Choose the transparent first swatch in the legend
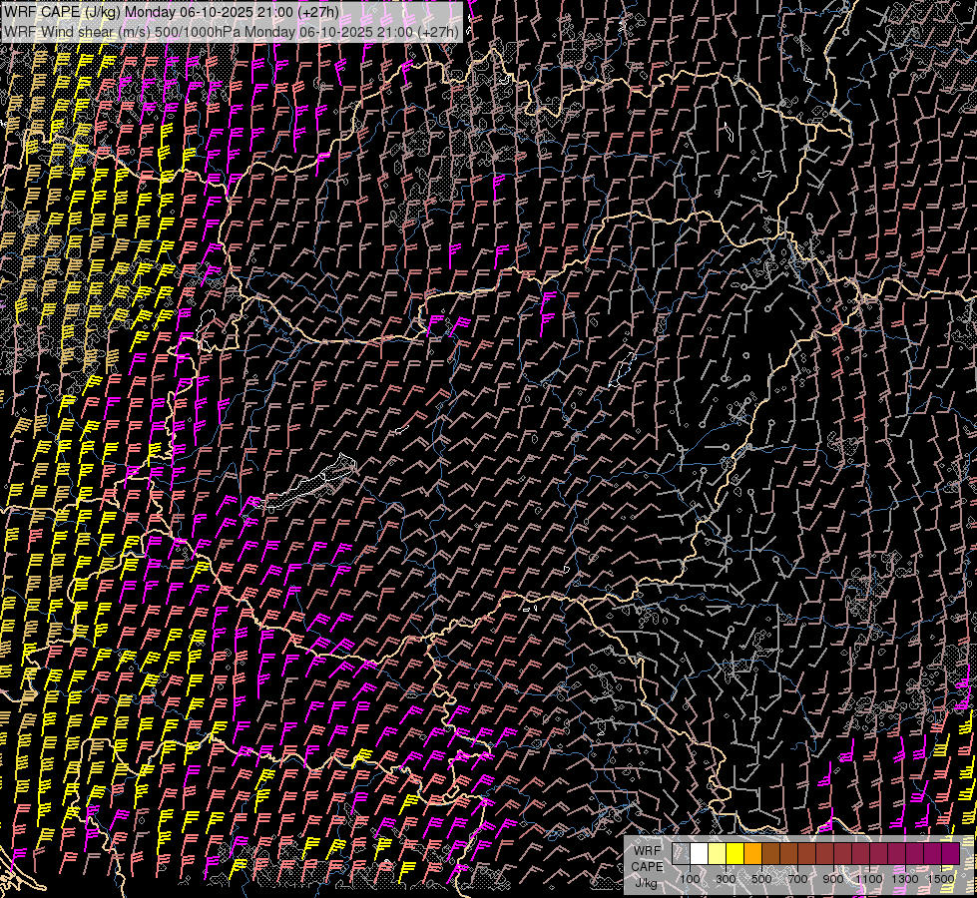 [x=681, y=853]
